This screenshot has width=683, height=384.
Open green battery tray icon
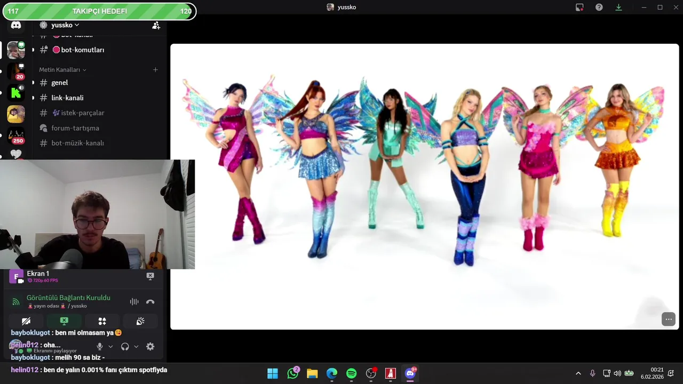[629, 373]
